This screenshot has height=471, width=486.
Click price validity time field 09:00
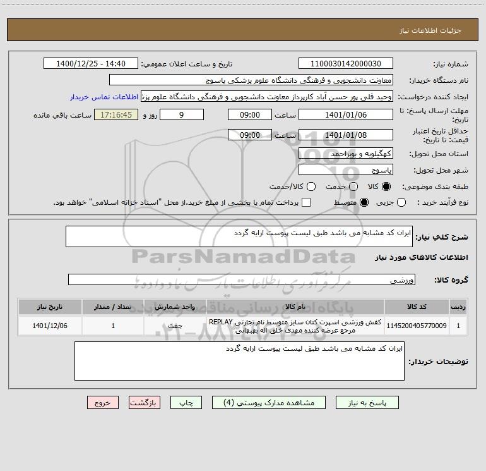point(250,135)
